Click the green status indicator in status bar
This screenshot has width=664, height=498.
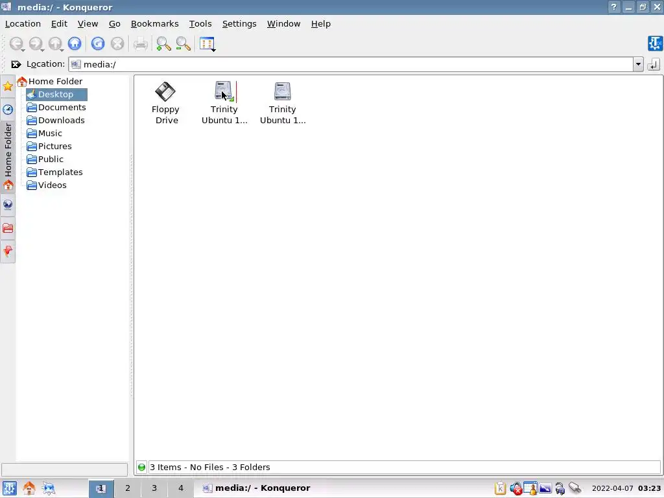coord(141,467)
